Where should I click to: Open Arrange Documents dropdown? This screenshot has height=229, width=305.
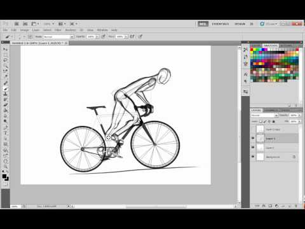62,24
